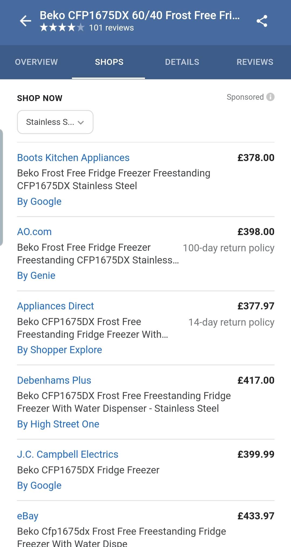Switch to the Overview tab
The height and width of the screenshot is (547, 291).
pos(36,62)
